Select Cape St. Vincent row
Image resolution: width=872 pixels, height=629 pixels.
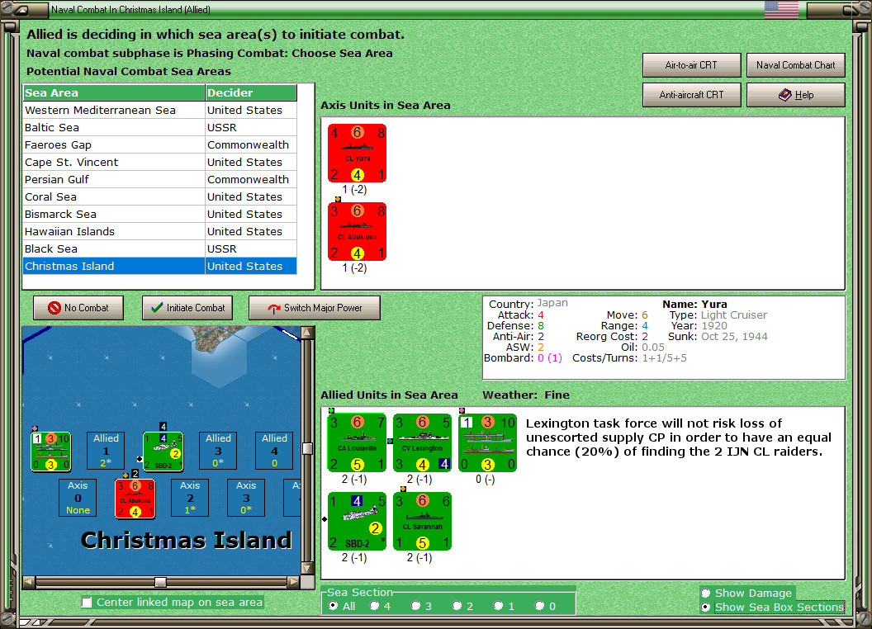click(160, 162)
